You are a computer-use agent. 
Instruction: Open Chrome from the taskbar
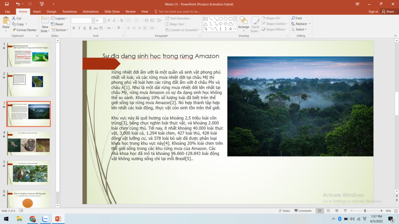point(32,219)
